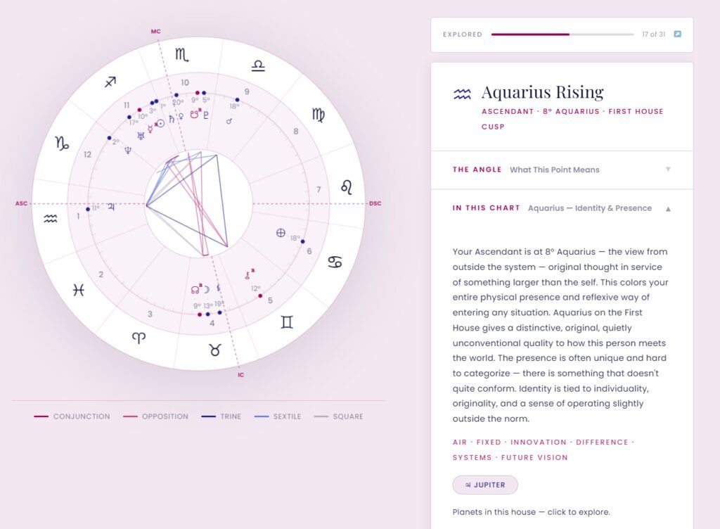Click the JUPITER planet chip
Image resolution: width=720 pixels, height=529 pixels.
(x=486, y=485)
